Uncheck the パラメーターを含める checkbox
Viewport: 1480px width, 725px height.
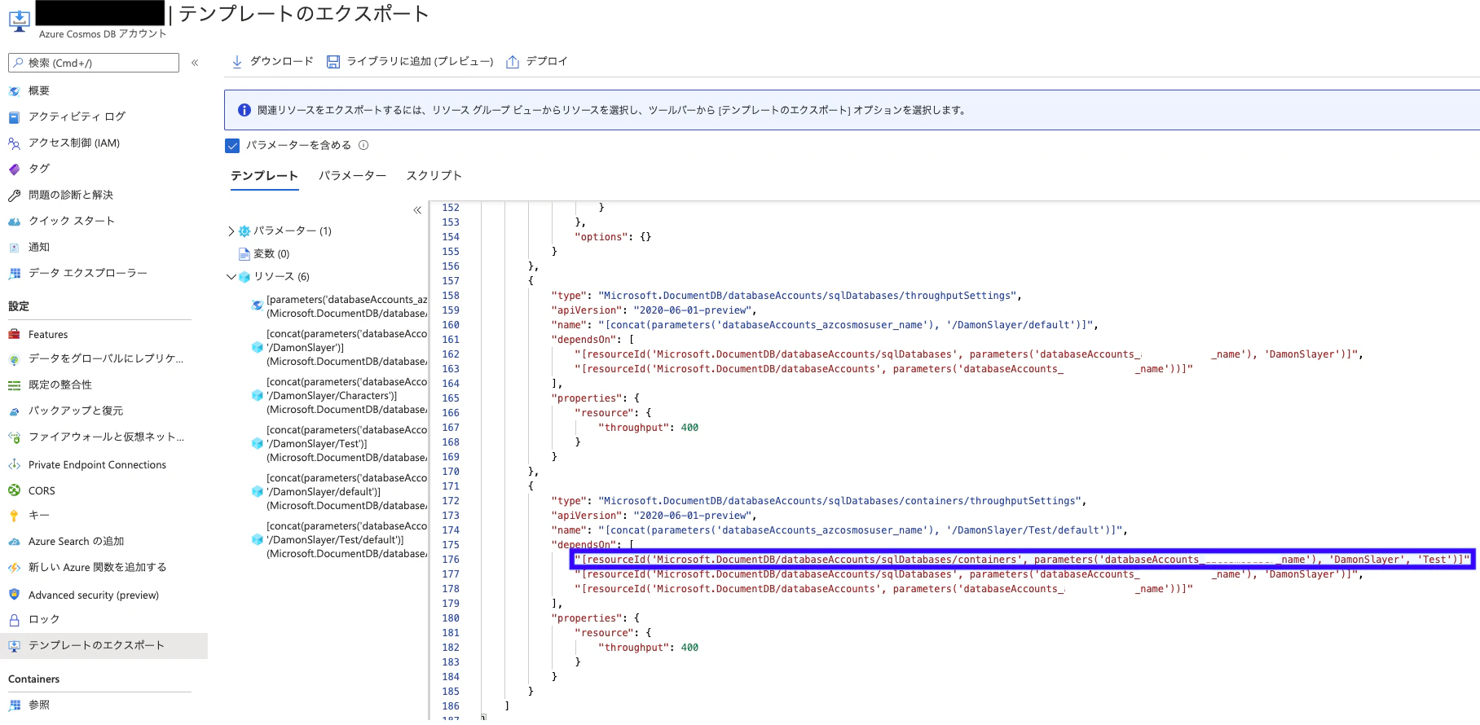point(232,146)
